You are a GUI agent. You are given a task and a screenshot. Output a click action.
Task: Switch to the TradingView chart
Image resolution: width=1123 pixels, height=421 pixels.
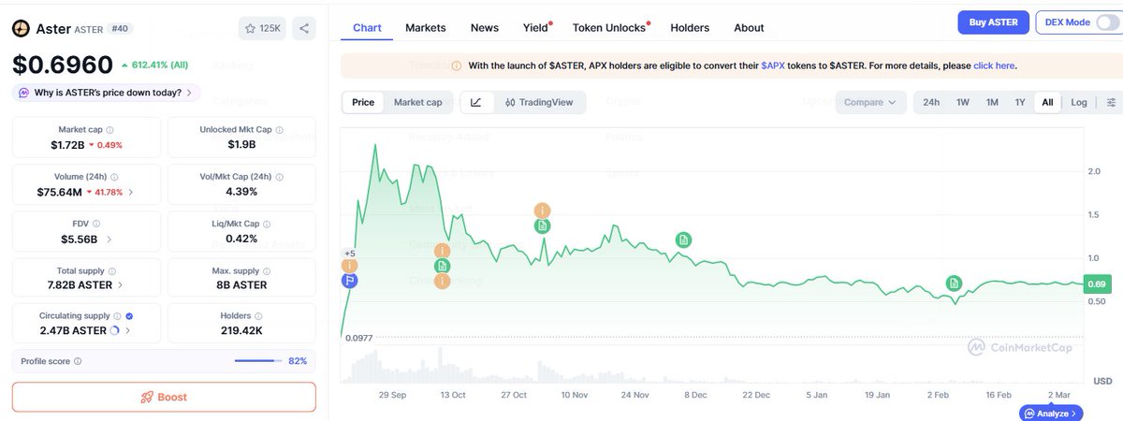pos(539,102)
